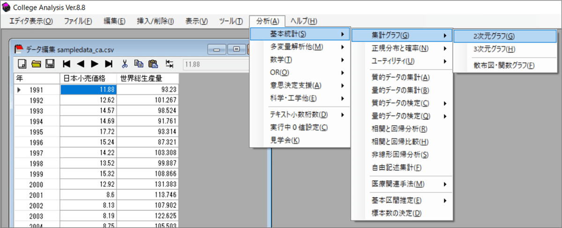This screenshot has height=228, width=562.
Task: Expand 多変量解析他(M) submenu
Action: (300, 47)
